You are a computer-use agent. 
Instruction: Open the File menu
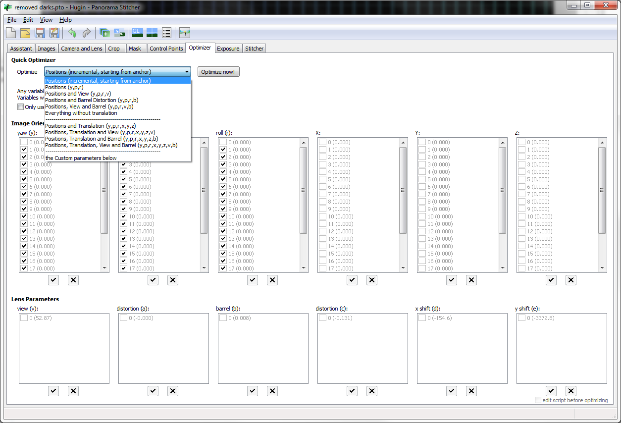tap(12, 20)
